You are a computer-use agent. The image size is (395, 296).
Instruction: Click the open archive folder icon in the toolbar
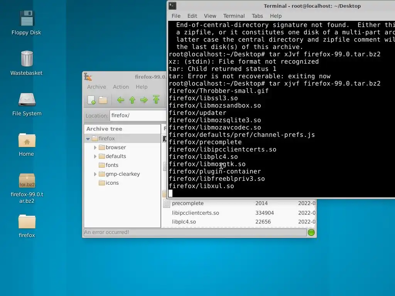[103, 100]
